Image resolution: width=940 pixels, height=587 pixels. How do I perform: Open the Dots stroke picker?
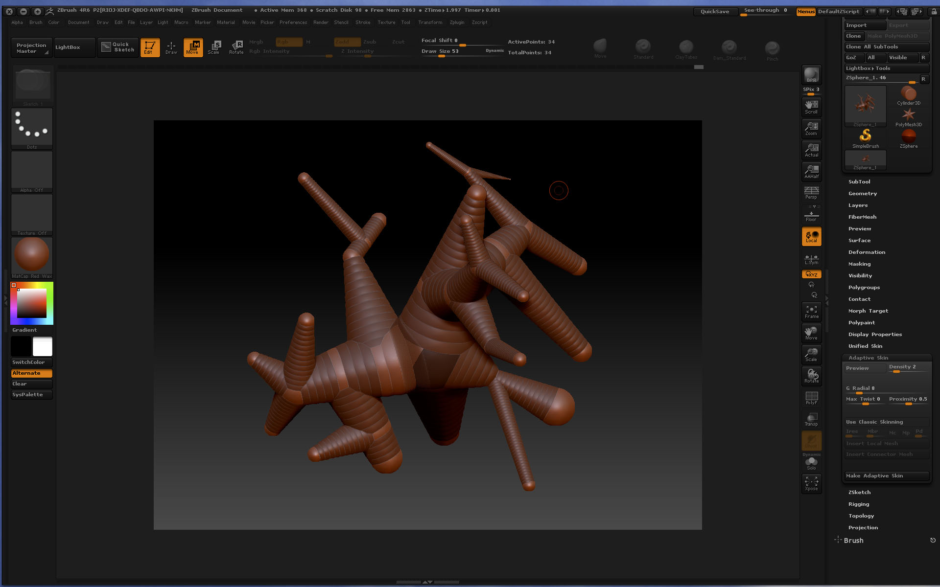(x=32, y=129)
